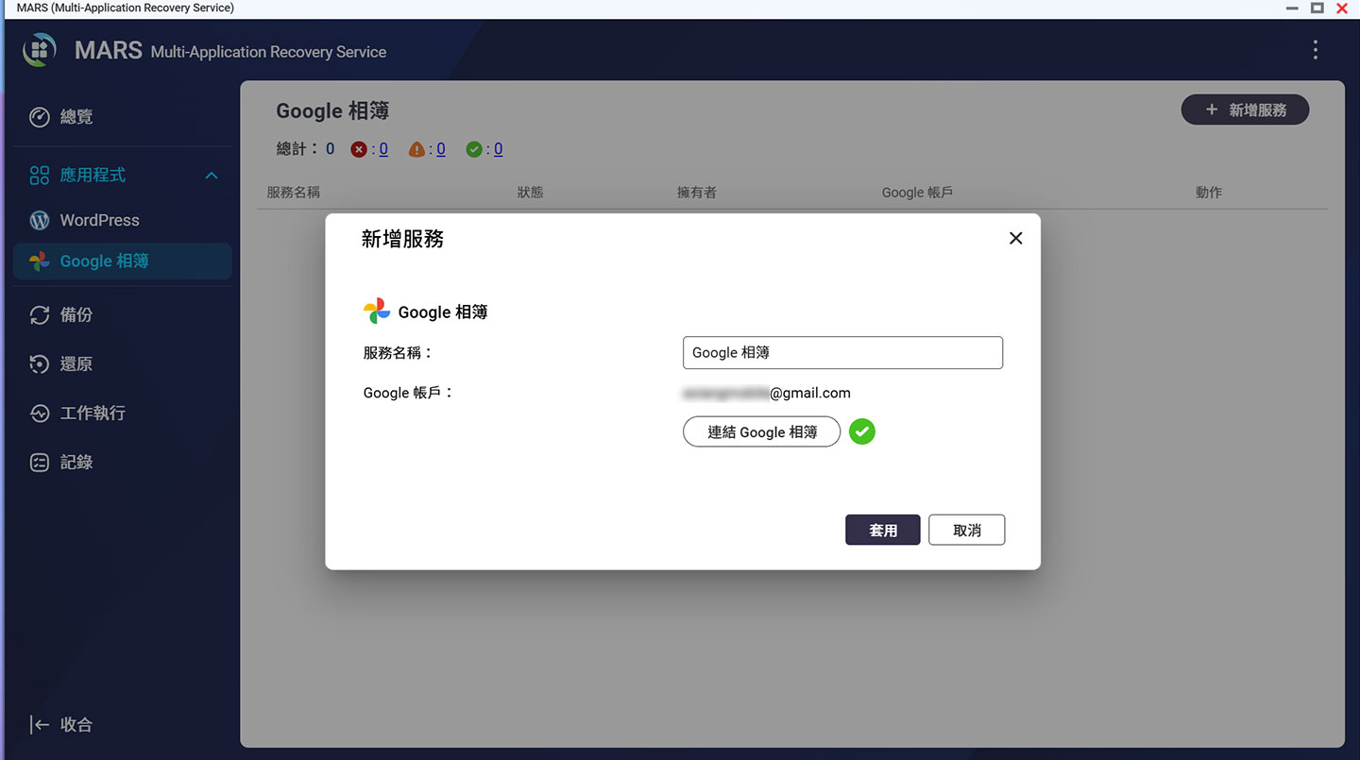Click the red error status icon

(359, 149)
